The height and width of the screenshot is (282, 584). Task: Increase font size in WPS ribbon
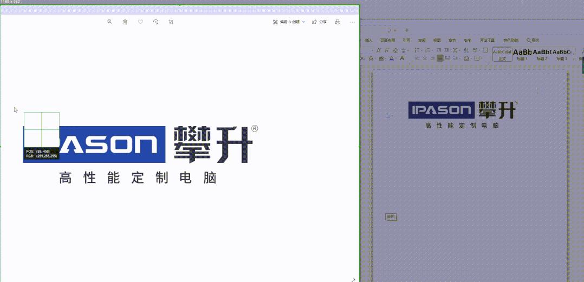(x=379, y=50)
